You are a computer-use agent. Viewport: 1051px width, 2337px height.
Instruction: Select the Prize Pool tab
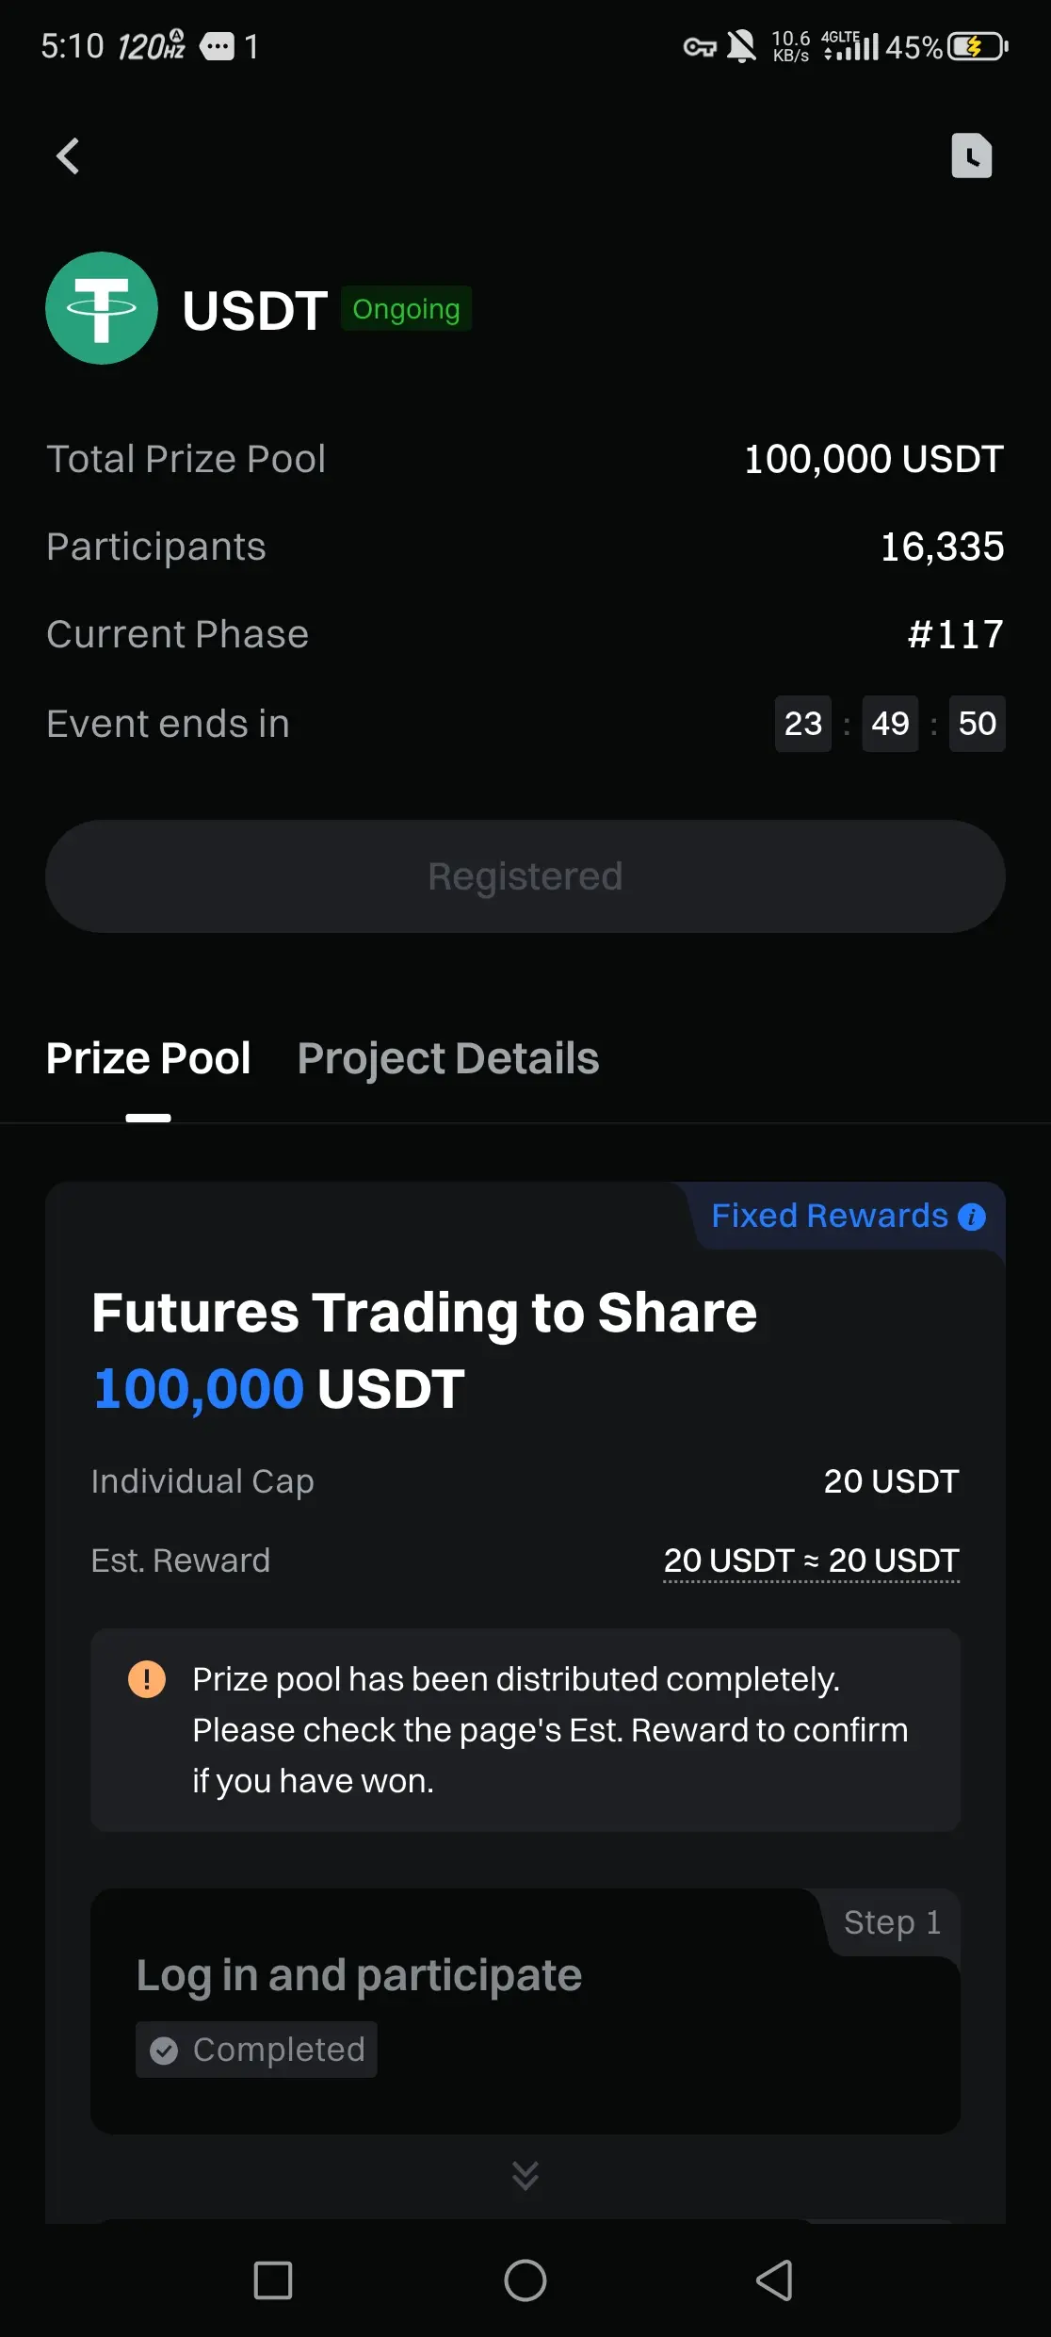click(x=149, y=1058)
